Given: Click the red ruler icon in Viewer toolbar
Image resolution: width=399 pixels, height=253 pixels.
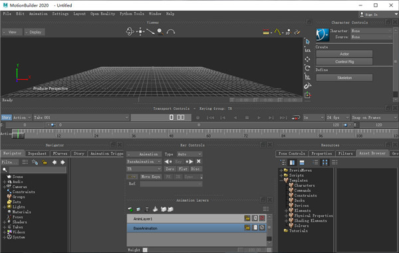Looking at the screenshot, I should point(266,32).
